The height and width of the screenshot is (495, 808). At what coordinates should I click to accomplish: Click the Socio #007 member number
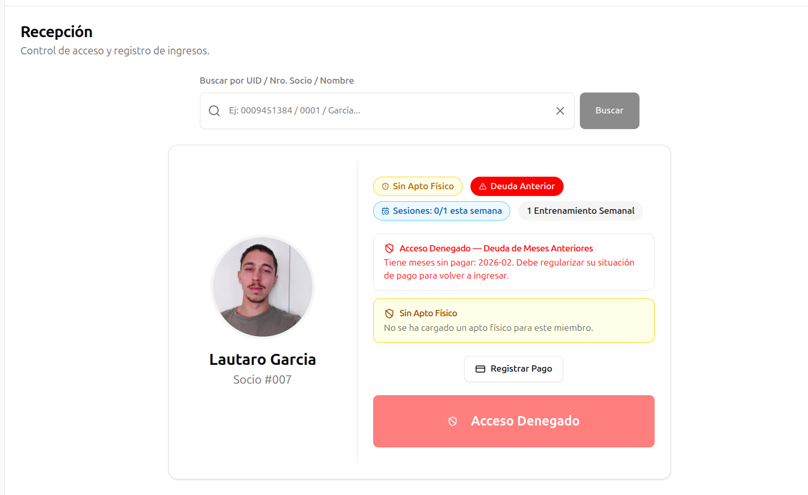click(263, 380)
